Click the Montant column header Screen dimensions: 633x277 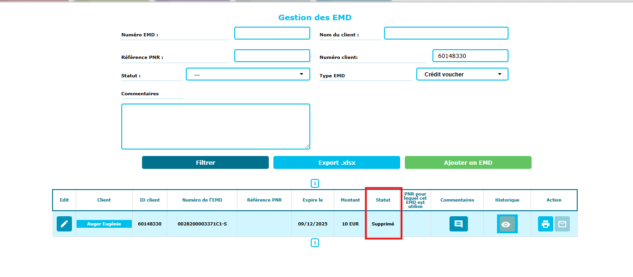point(350,200)
